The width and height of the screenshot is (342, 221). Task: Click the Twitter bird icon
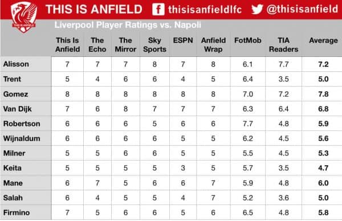[257, 9]
